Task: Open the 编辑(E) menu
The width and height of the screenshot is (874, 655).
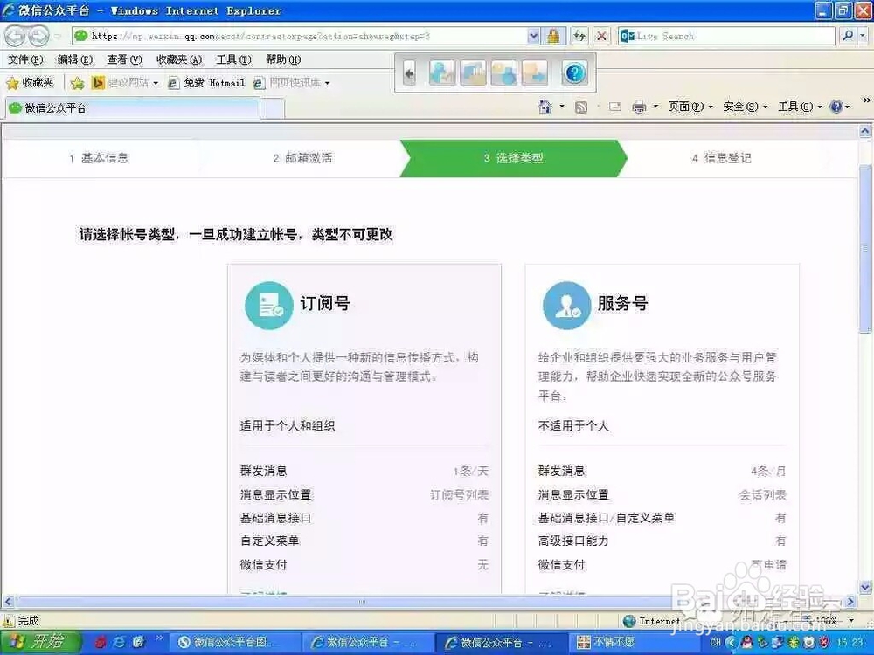Action: [74, 59]
